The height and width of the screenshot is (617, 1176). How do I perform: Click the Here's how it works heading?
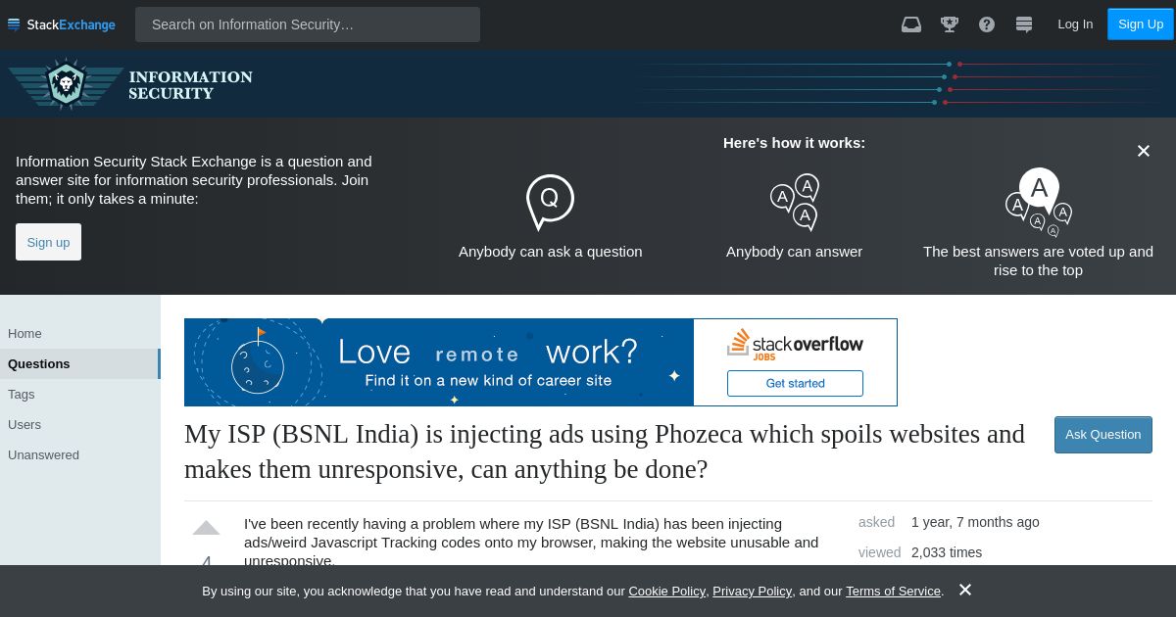[795, 143]
